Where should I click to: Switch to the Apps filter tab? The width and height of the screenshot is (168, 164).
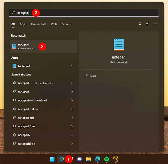(23, 24)
